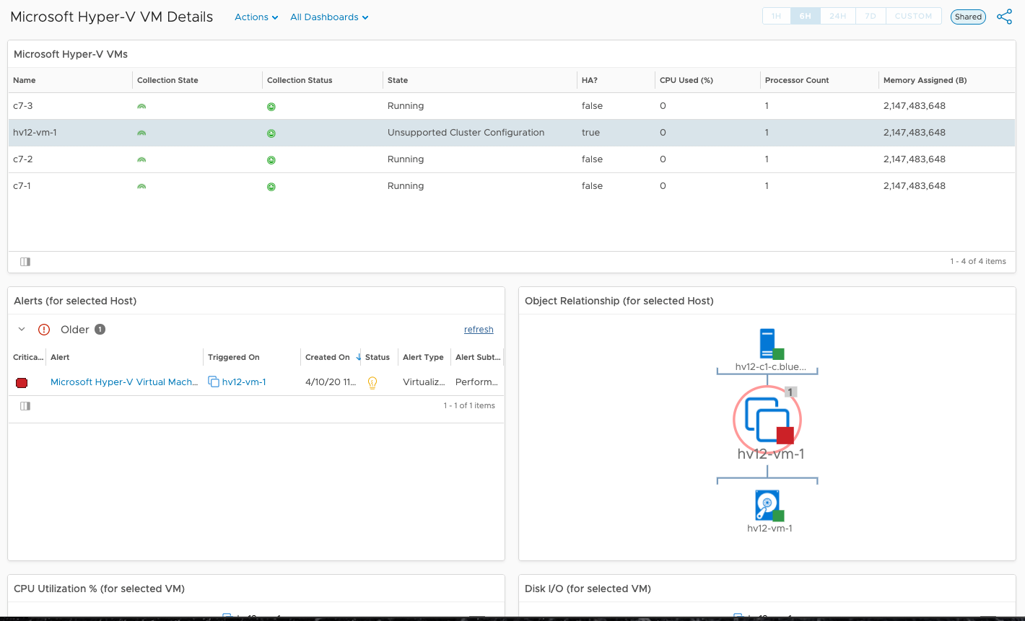Image resolution: width=1025 pixels, height=621 pixels.
Task: Open the All Dashboards dropdown
Action: (329, 17)
